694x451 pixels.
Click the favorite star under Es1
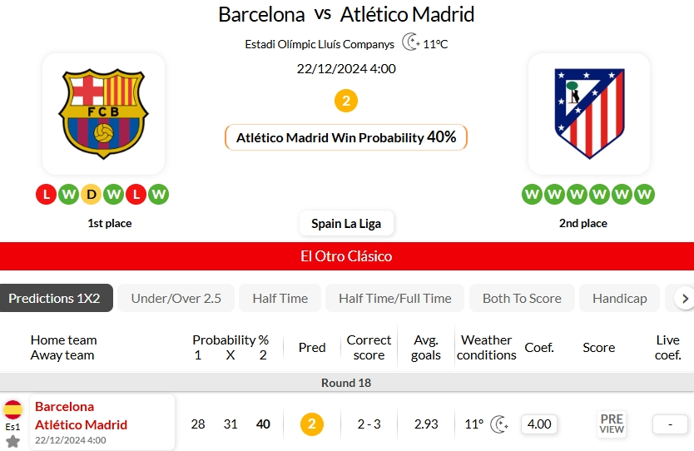(x=13, y=441)
